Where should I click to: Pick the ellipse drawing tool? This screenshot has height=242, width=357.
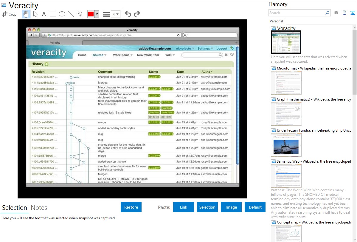62,14
